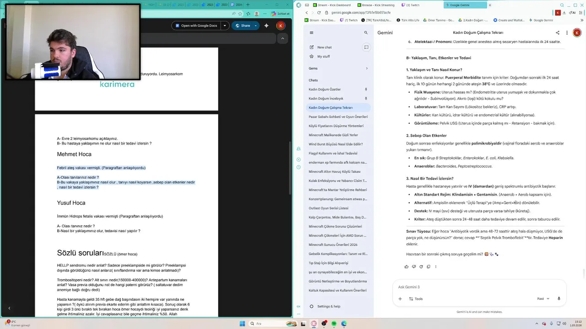
Task: Reload the Gemini page in Opera
Action: (319, 13)
